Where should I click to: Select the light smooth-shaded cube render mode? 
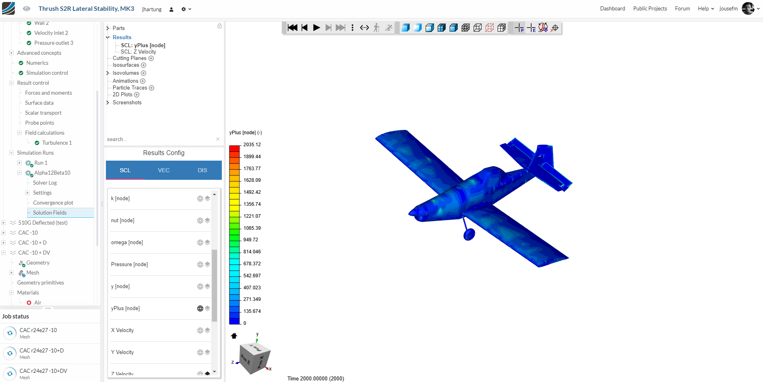(418, 28)
